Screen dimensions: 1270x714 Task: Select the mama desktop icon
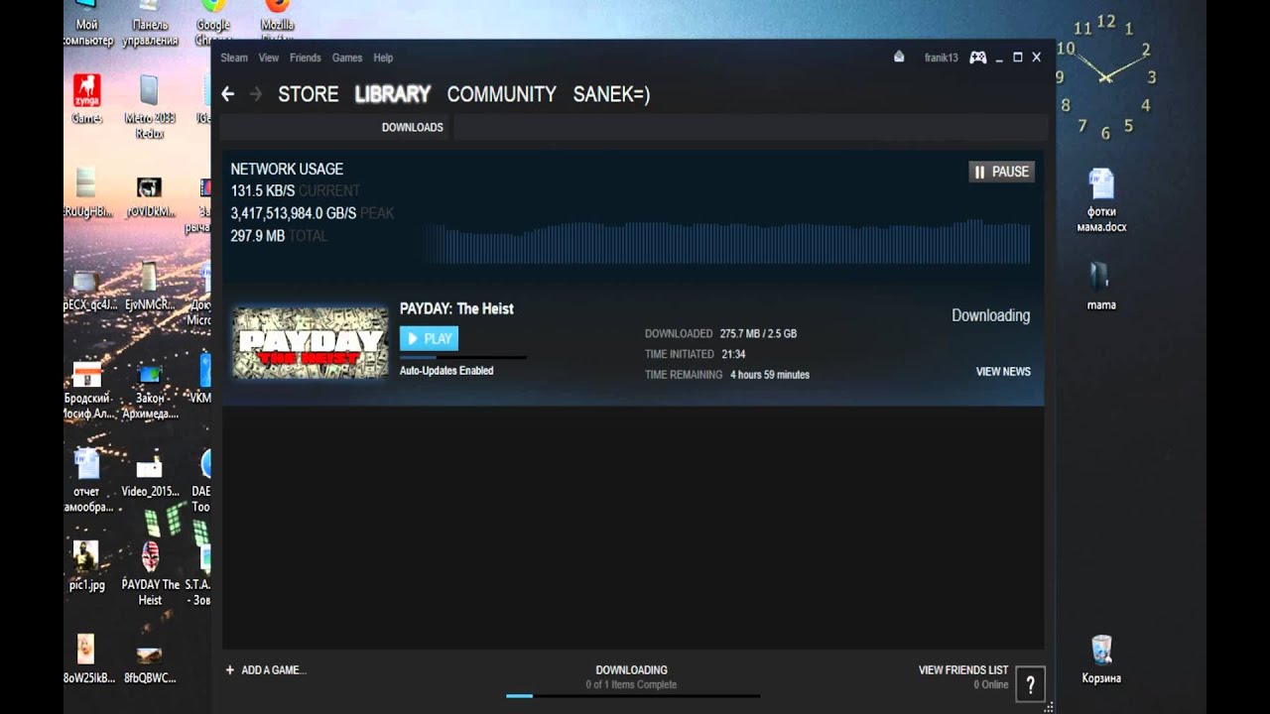pos(1101,286)
